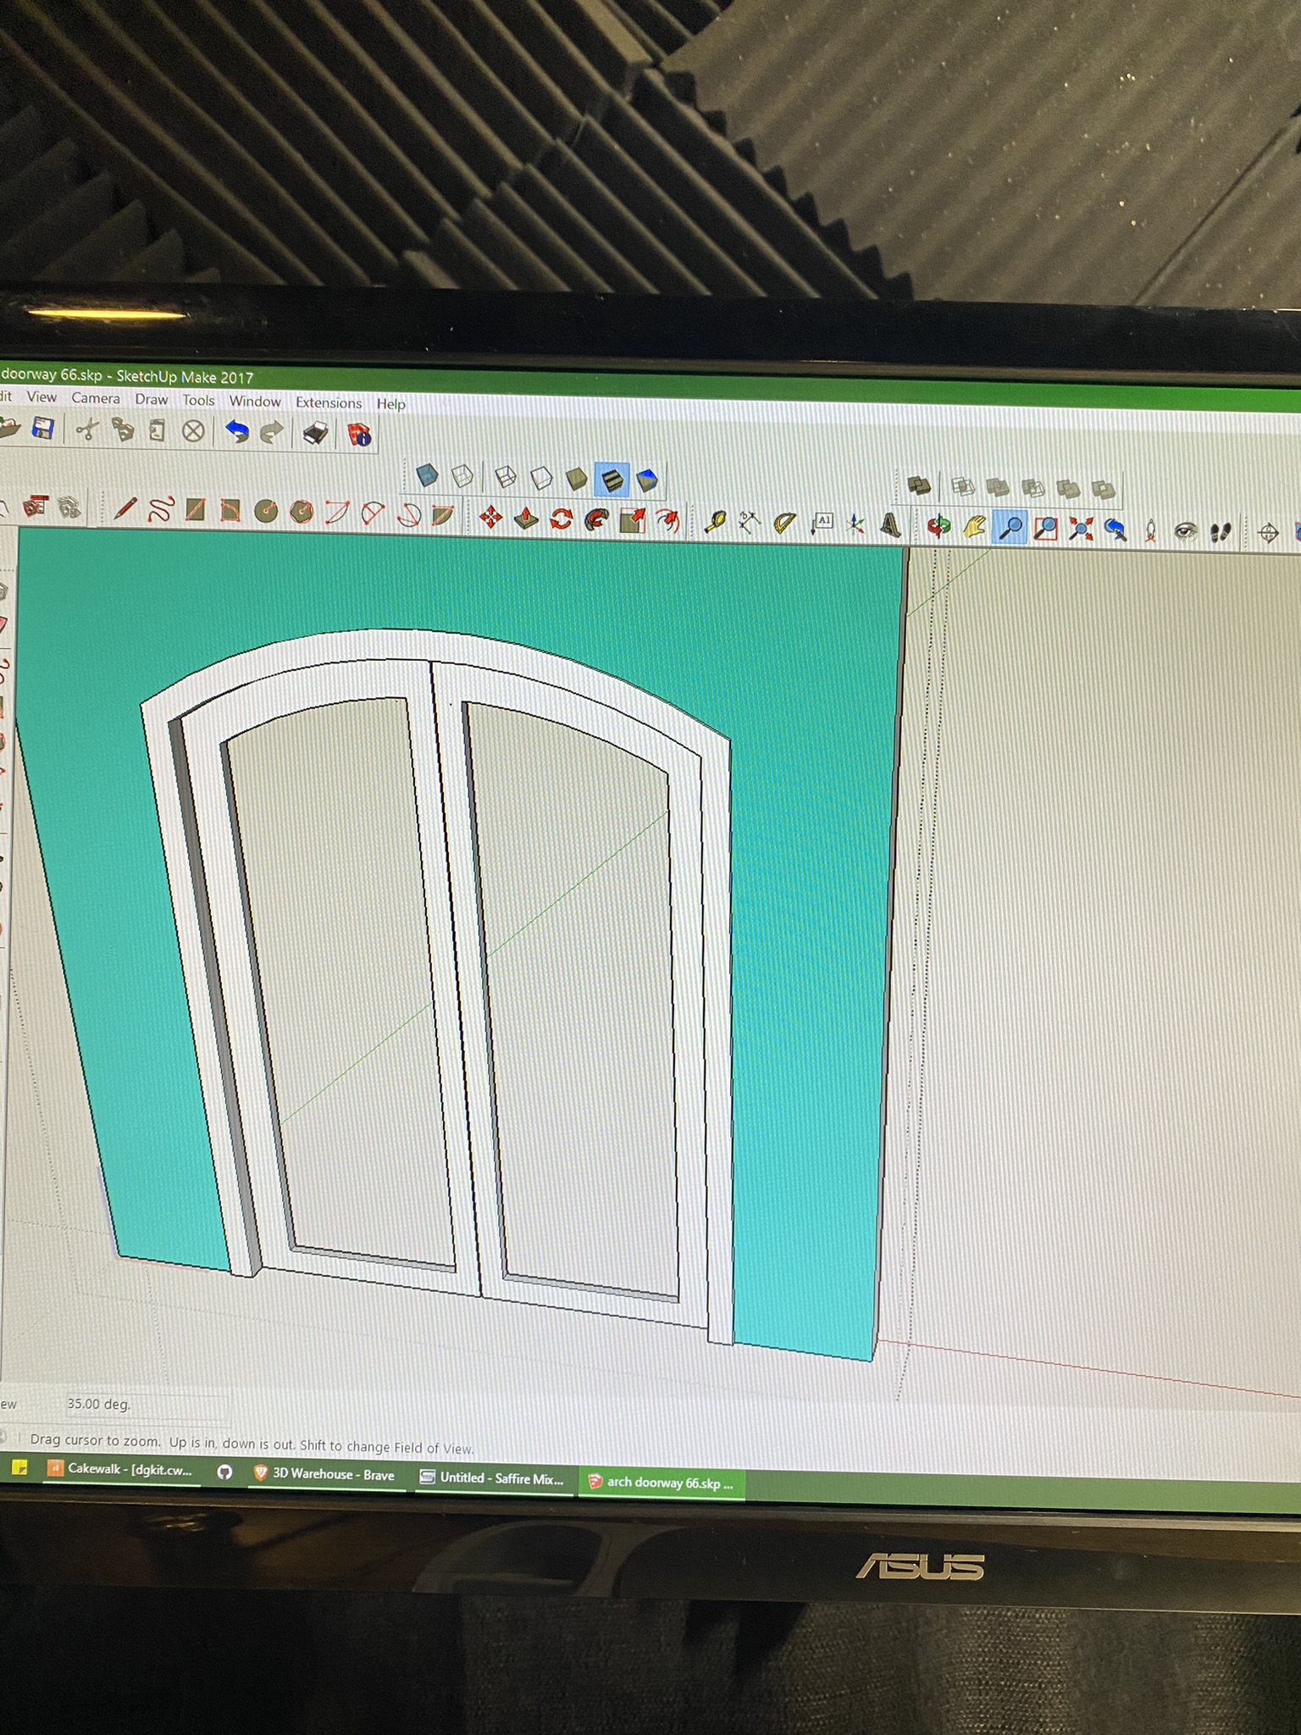The height and width of the screenshot is (1735, 1301).
Task: Select the Tape Measure tool
Action: tap(715, 522)
